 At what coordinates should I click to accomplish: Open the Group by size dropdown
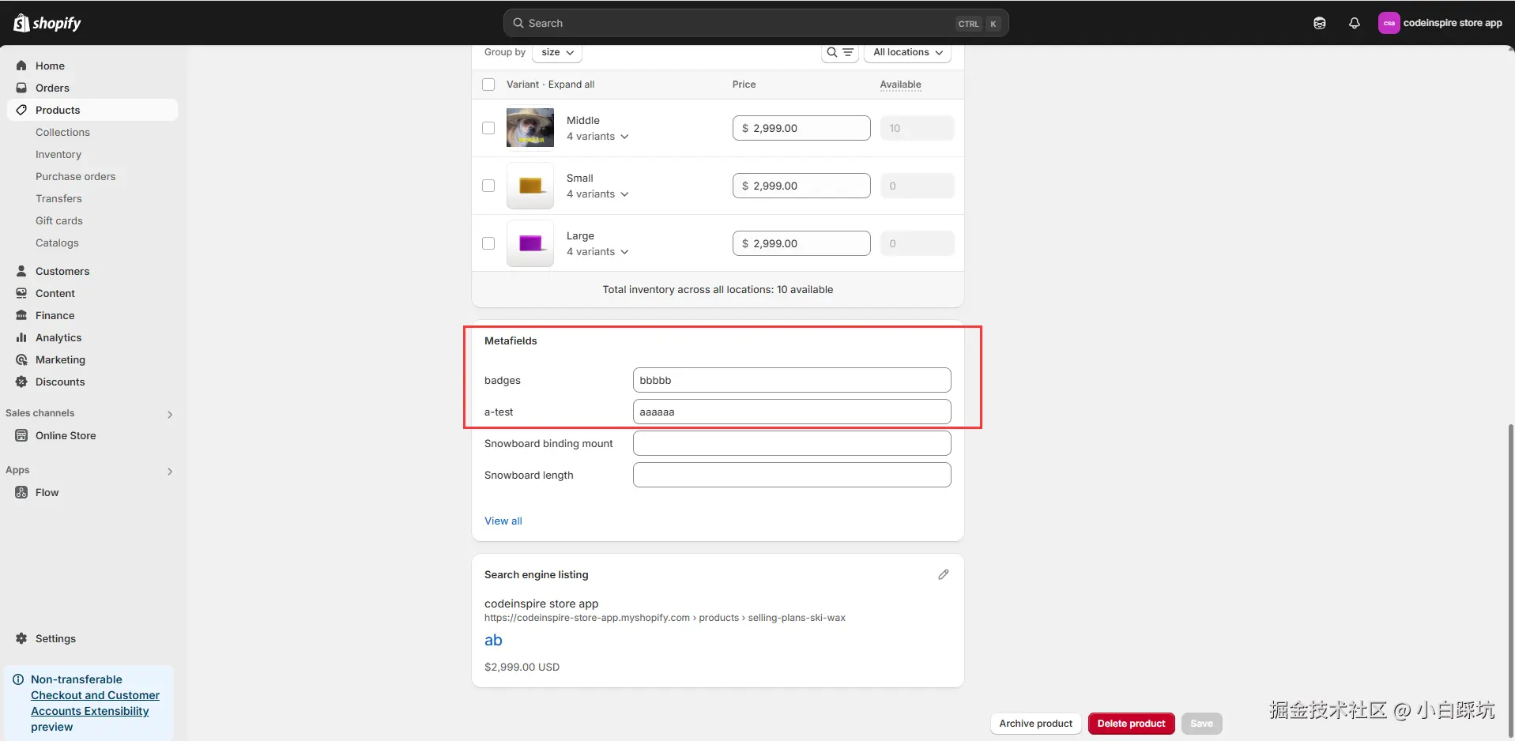(x=557, y=52)
